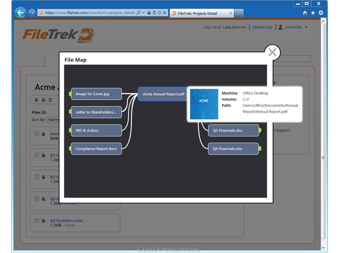This screenshot has height=253, width=338.
Task: Select the Image for Cover.jpg node
Action: click(x=96, y=94)
